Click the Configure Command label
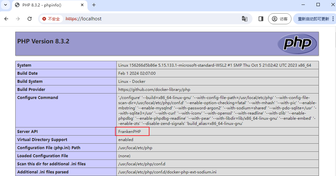 point(37,97)
